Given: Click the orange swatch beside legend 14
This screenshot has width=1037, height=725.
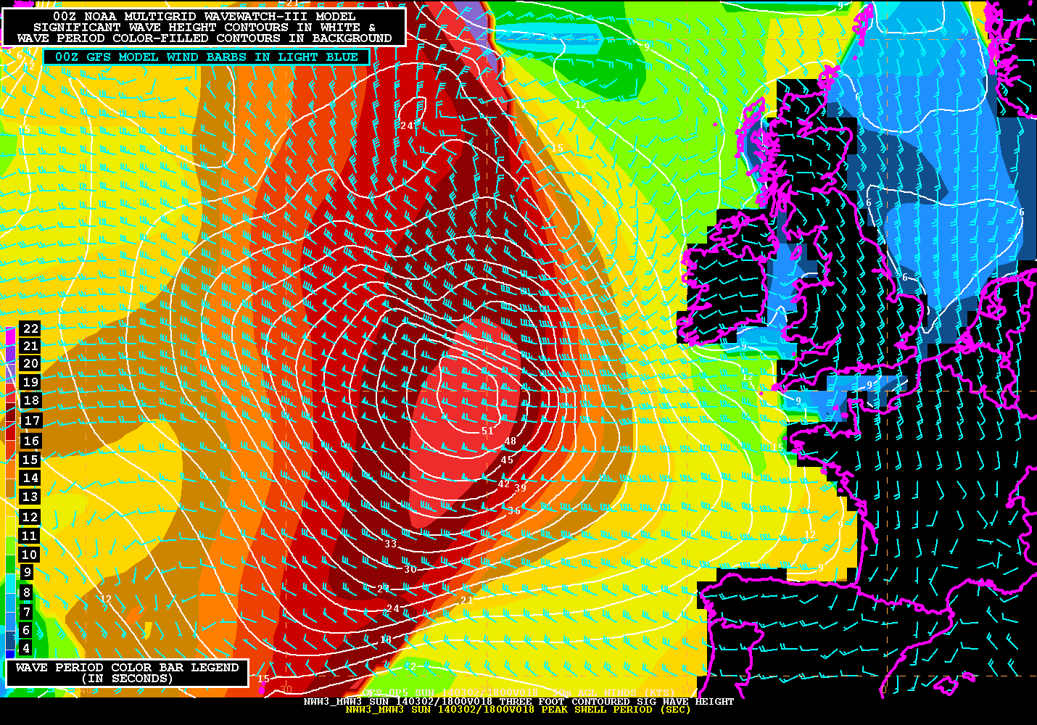Looking at the screenshot, I should click(x=10, y=468).
